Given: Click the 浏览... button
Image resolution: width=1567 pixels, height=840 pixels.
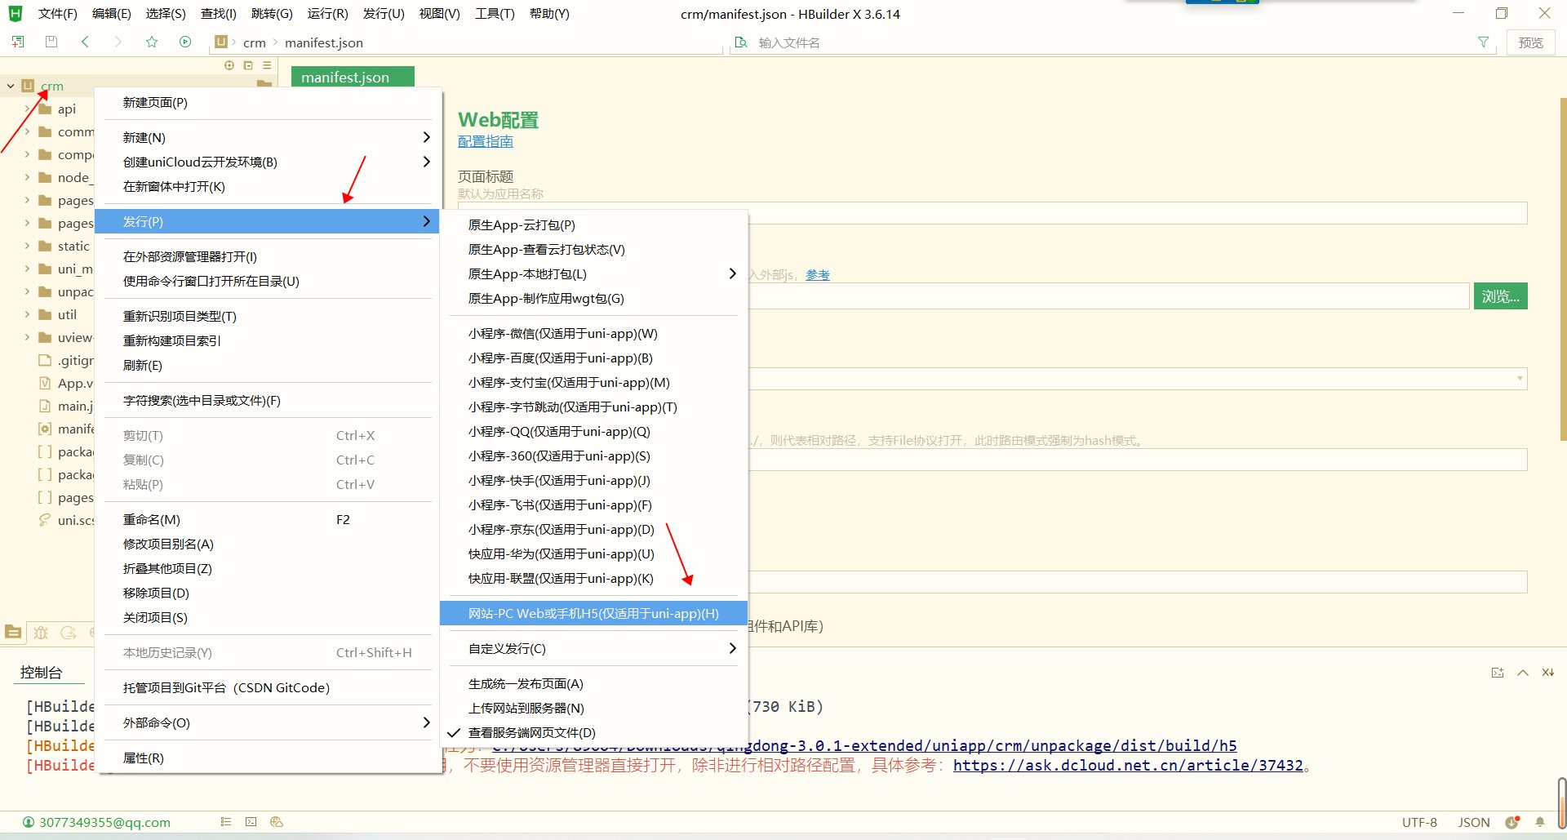Looking at the screenshot, I should point(1500,296).
